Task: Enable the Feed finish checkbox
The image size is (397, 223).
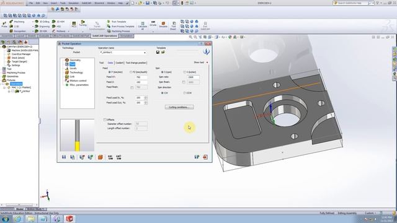Action: (x=132, y=87)
